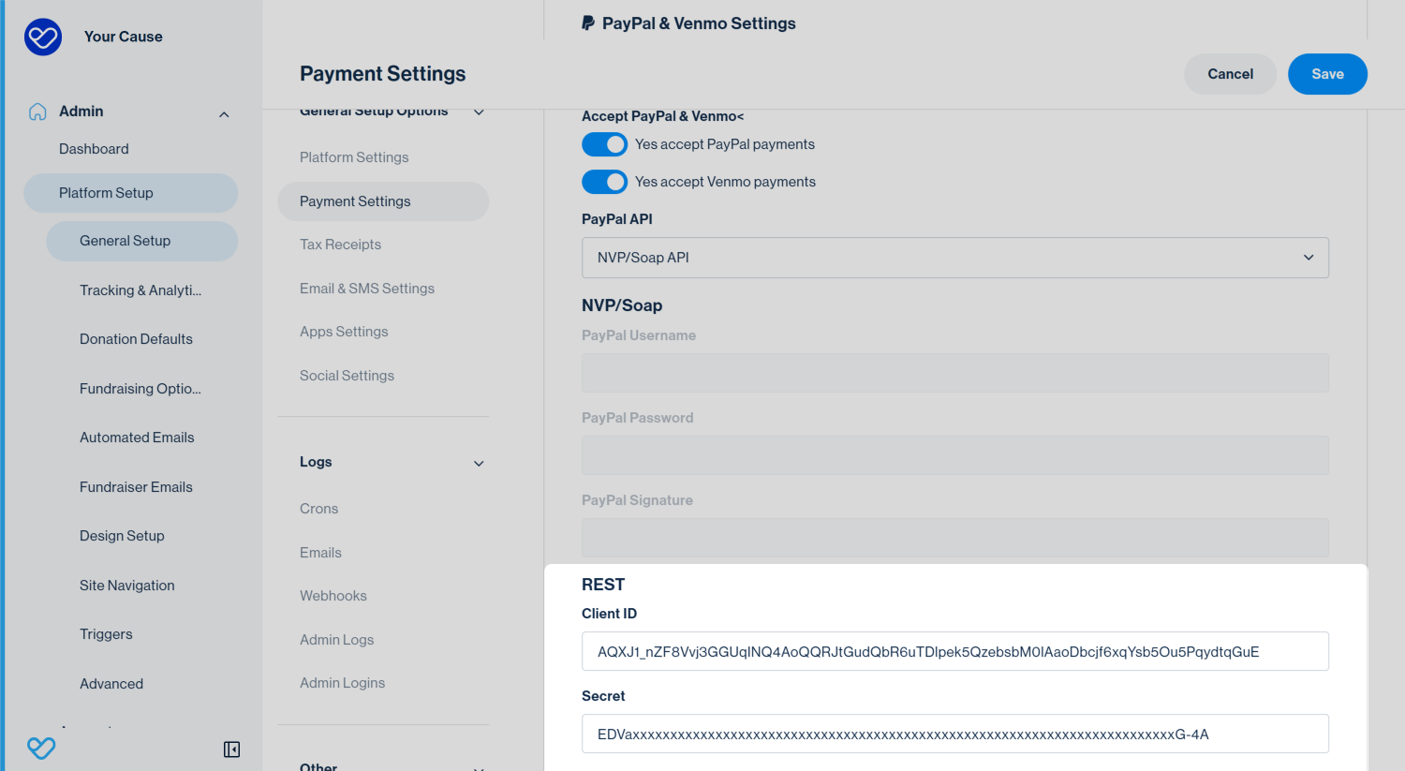This screenshot has width=1405, height=771.
Task: Click the PayPal Username field
Action: 955,373
